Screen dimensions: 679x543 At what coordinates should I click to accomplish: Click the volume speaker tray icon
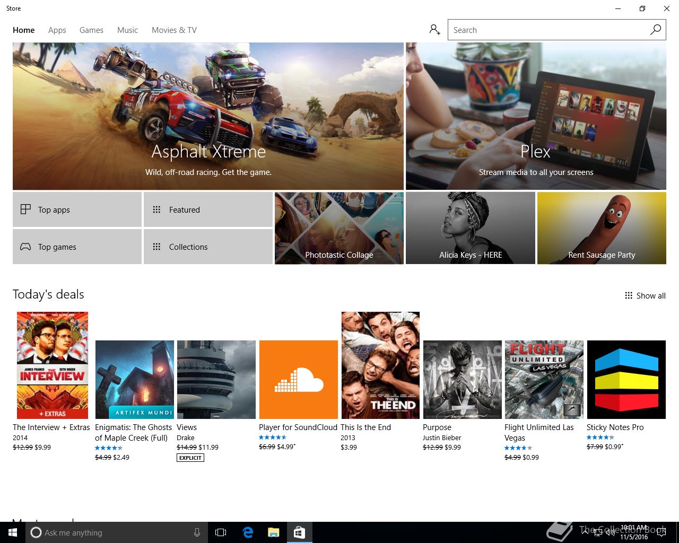point(610,532)
